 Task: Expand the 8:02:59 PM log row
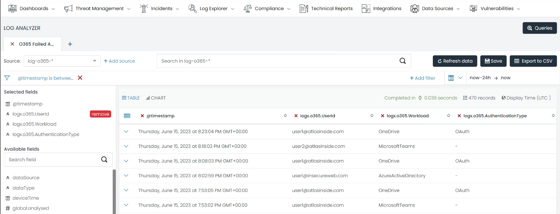[126, 176]
